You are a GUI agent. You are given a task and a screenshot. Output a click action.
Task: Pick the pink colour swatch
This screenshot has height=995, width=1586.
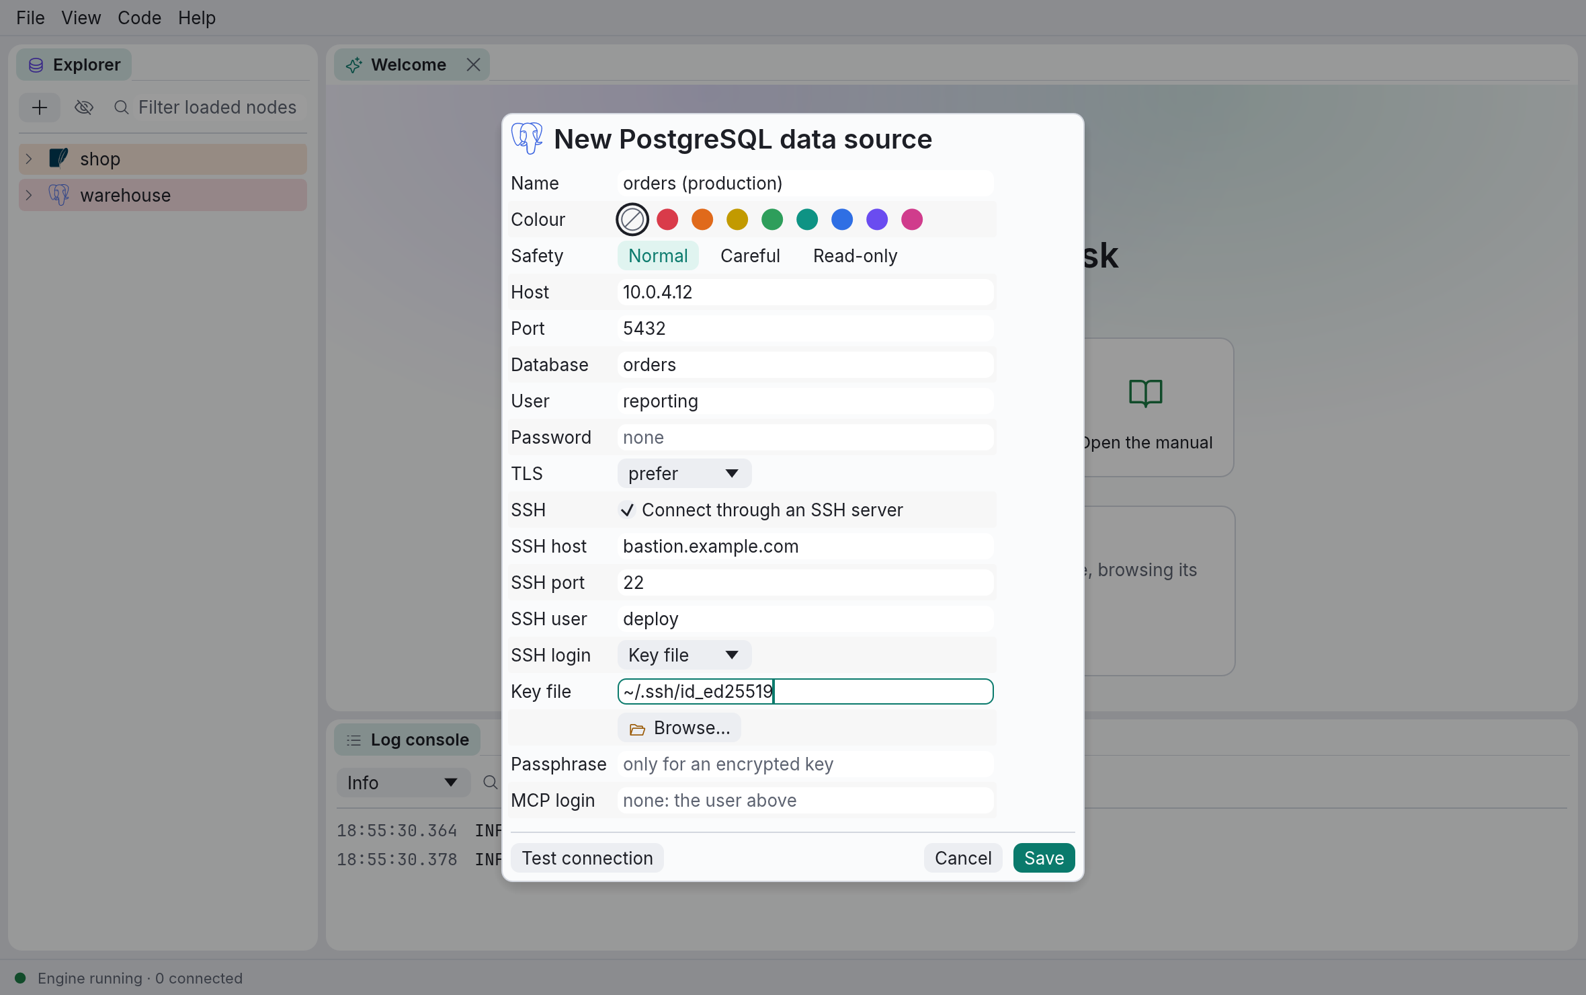912,219
